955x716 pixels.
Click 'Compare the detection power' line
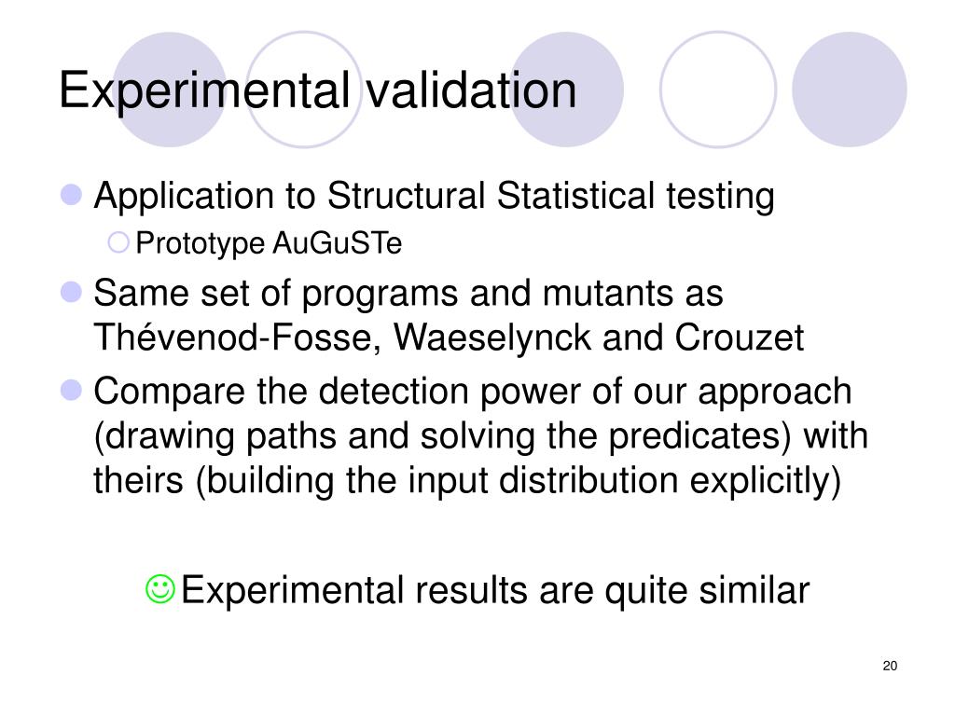[x=473, y=392]
